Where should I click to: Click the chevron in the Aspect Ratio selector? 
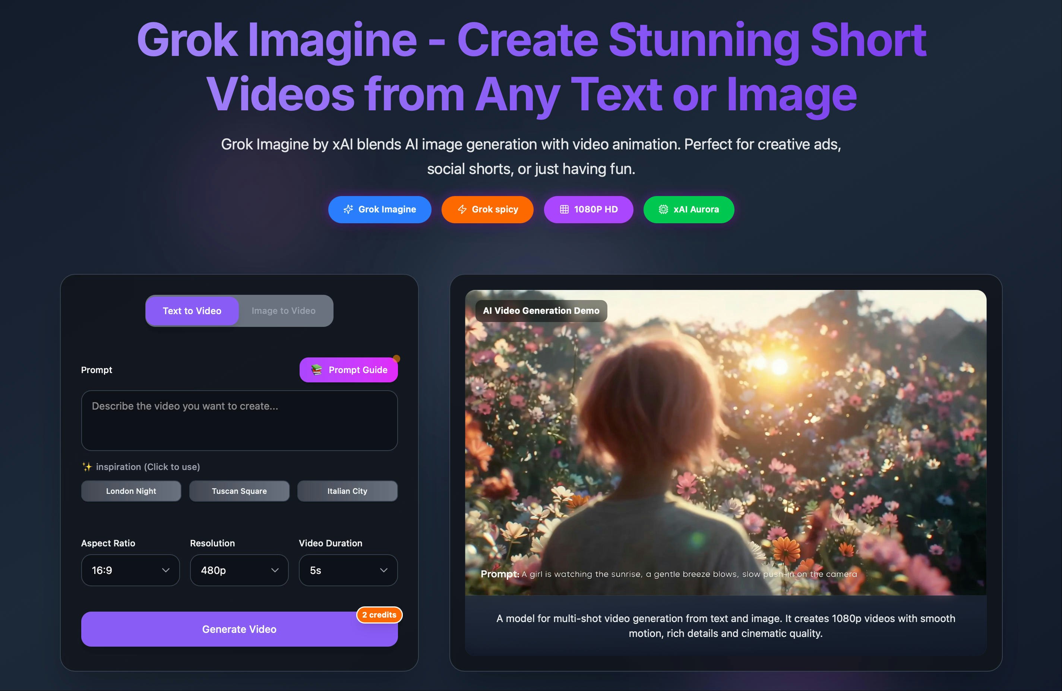pyautogui.click(x=165, y=571)
